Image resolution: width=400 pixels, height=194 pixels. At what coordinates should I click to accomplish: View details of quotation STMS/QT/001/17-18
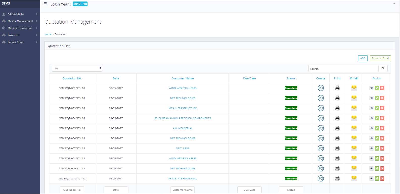tap(372, 88)
